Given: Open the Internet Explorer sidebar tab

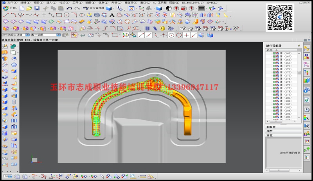Looking at the screenshot, I should [306, 100].
